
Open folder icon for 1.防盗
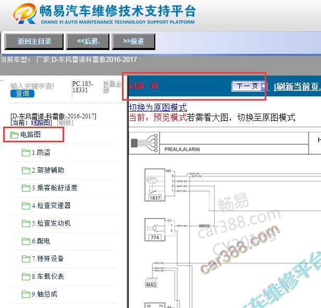pos(26,153)
